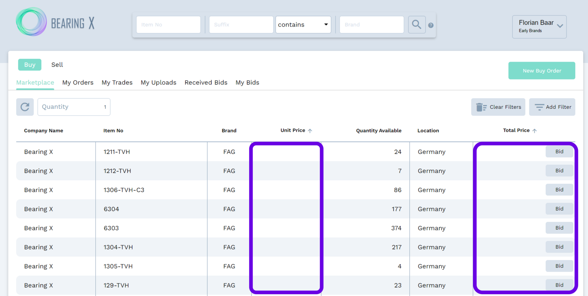Sort by Total Price arrow
588x296 pixels.
tap(534, 131)
